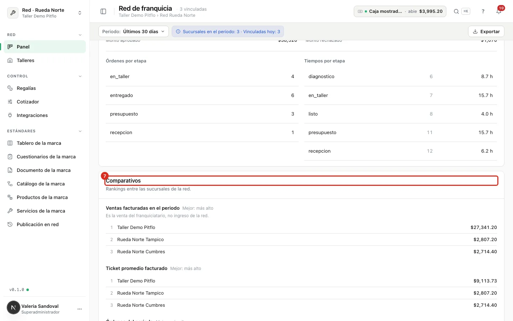Click Taller Demo Pitflo $27,341.20 row
This screenshot has height=321, width=513.
[x=301, y=227]
